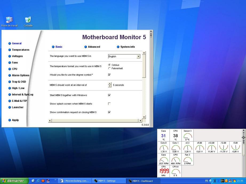Viewport: 246px width, 184px height.
Task: Toggle the degree symbol checkbox
Action: [x=109, y=75]
